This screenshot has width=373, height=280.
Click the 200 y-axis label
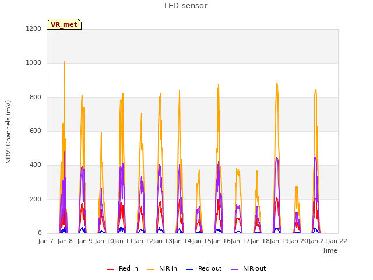point(36,199)
